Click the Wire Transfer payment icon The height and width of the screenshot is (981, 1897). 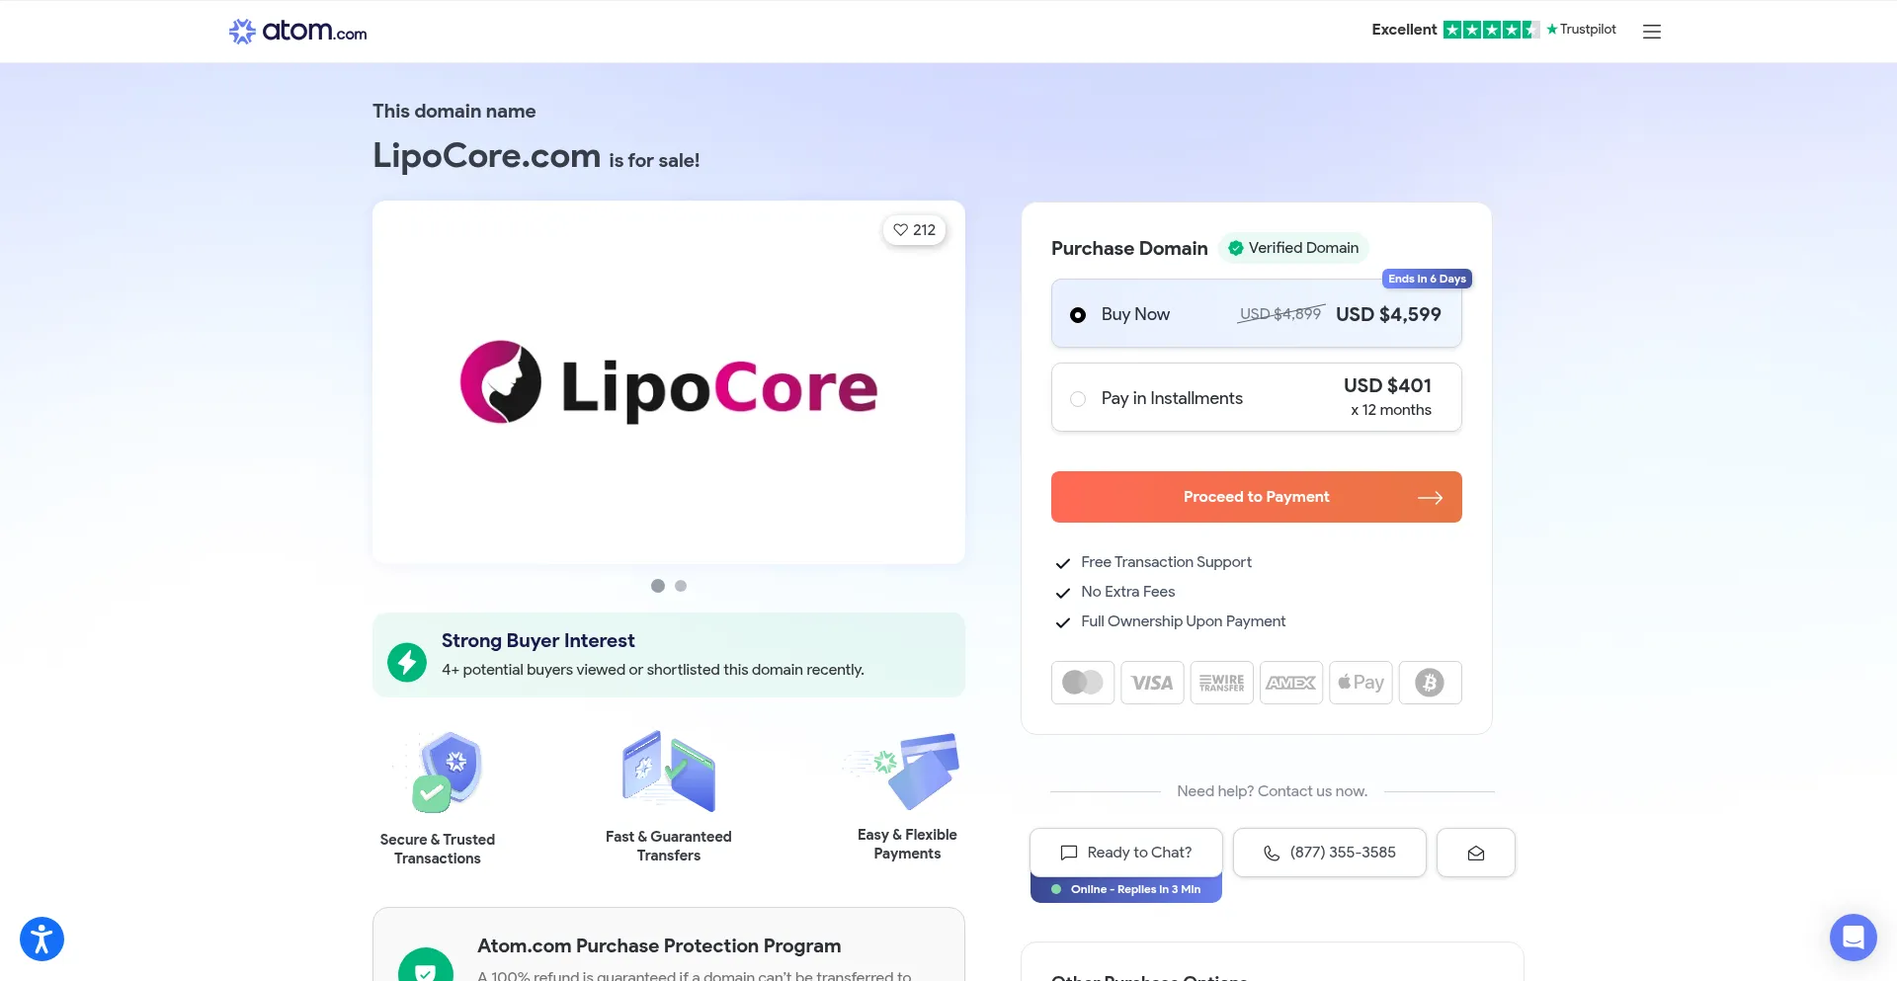(1222, 683)
